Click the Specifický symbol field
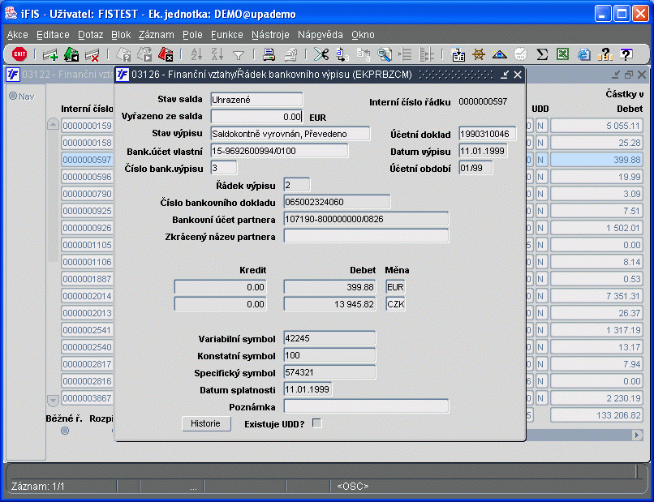Image resolution: width=654 pixels, height=502 pixels. coord(329,372)
